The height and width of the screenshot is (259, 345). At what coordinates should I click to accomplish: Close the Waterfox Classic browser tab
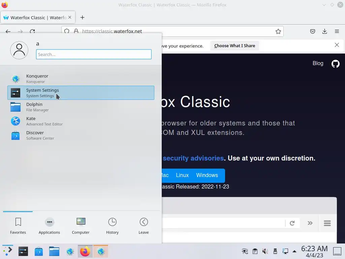point(70,17)
